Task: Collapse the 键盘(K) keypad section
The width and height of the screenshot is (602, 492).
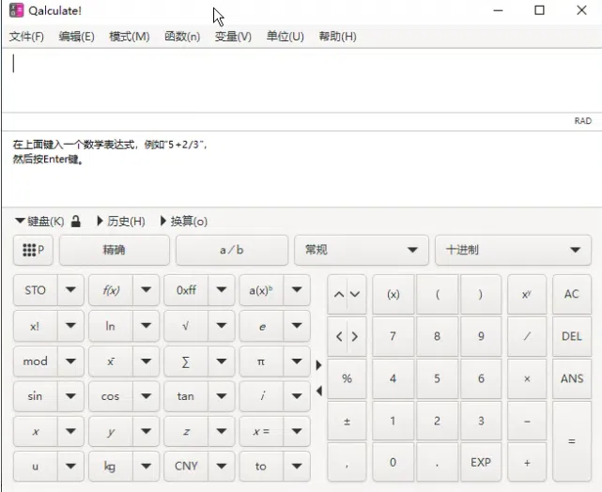Action: [x=39, y=222]
